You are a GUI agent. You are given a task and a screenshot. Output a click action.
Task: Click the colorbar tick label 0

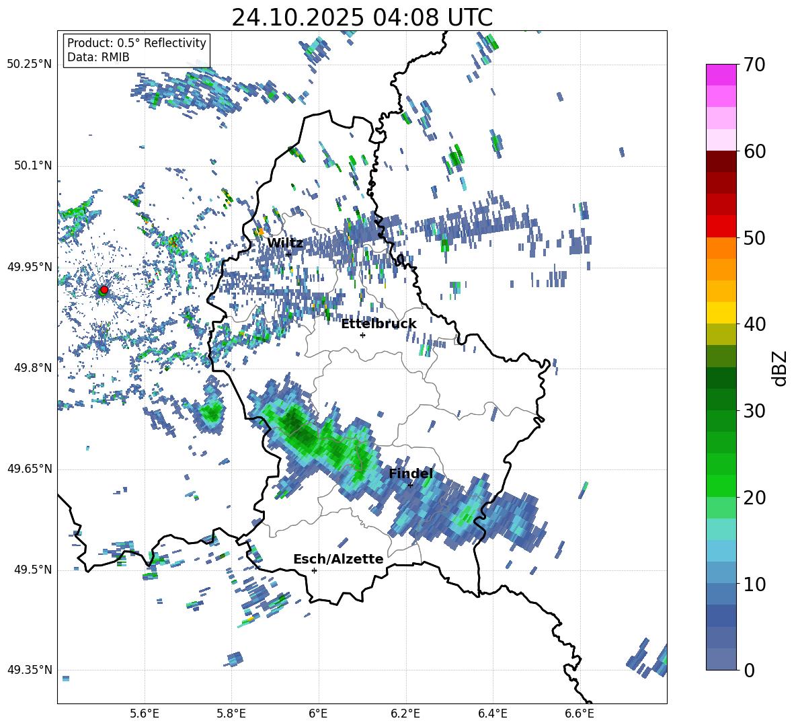750,670
